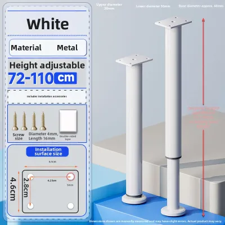Click the red-circled top-right mounting hole
Image resolution: width=225 pixels, height=225 pixels.
71,177
